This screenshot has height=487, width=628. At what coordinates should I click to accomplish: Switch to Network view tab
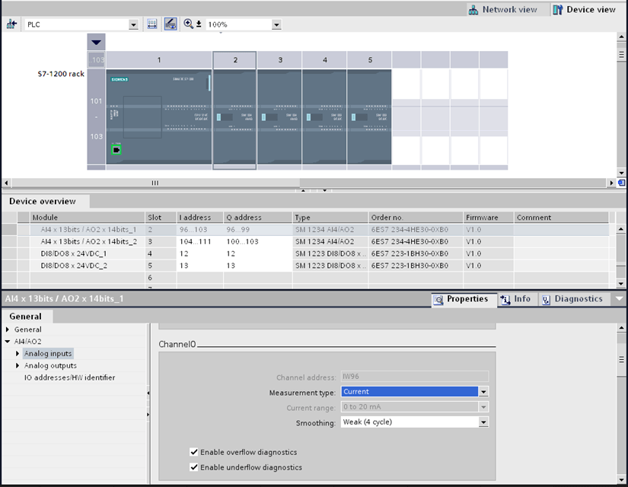(503, 10)
